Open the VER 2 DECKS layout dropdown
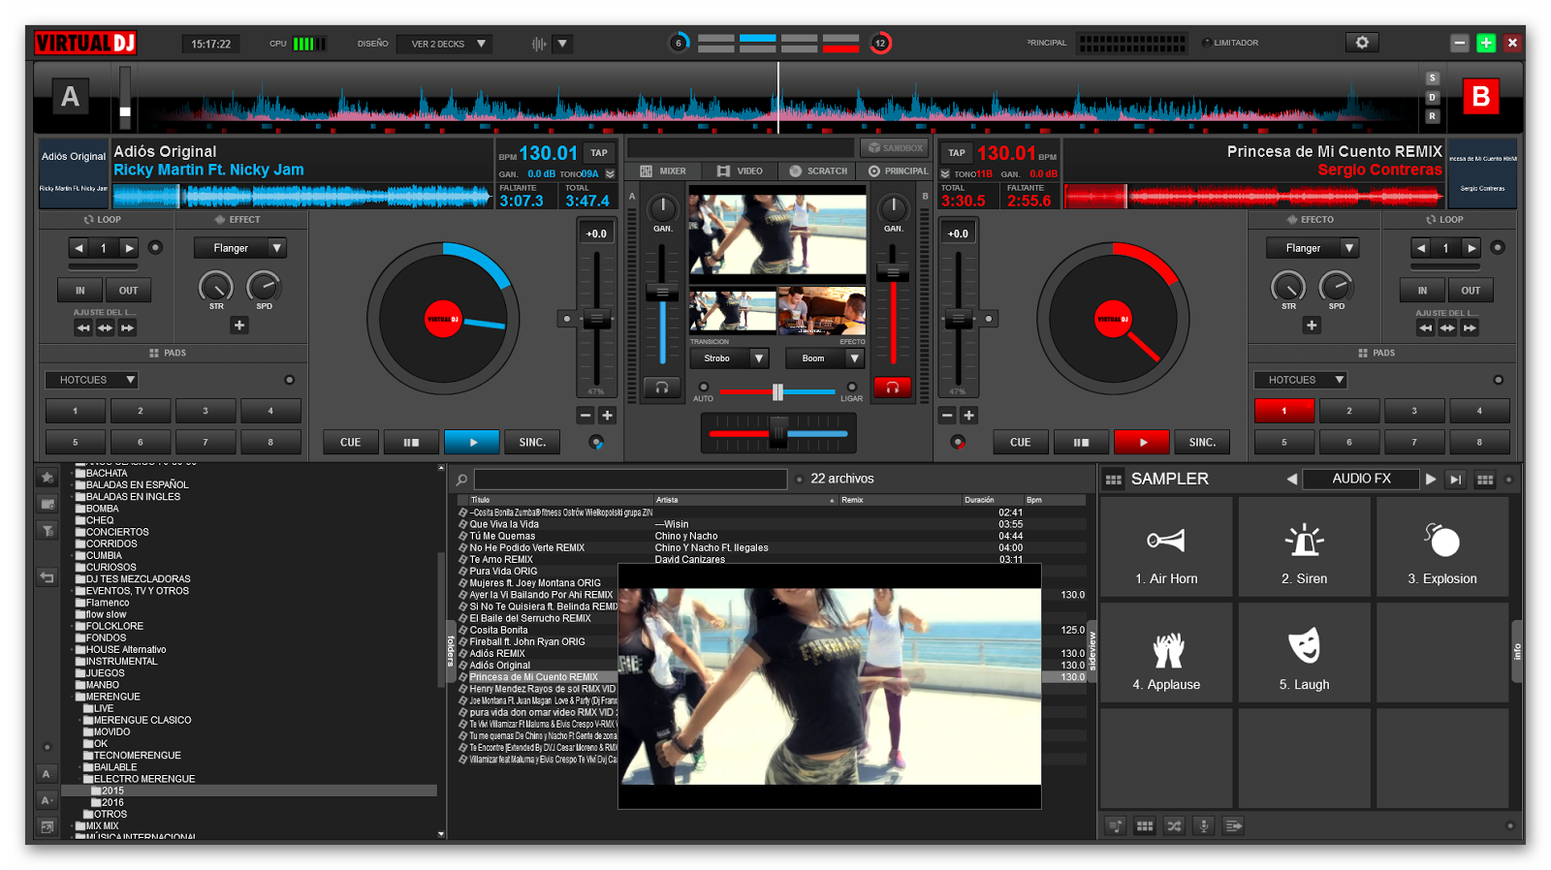 tap(446, 44)
